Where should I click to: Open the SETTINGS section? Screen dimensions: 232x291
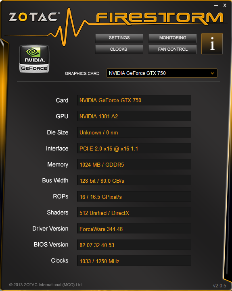pyautogui.click(x=119, y=38)
